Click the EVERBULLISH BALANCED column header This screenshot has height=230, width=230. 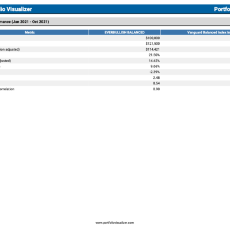pyautogui.click(x=125, y=32)
